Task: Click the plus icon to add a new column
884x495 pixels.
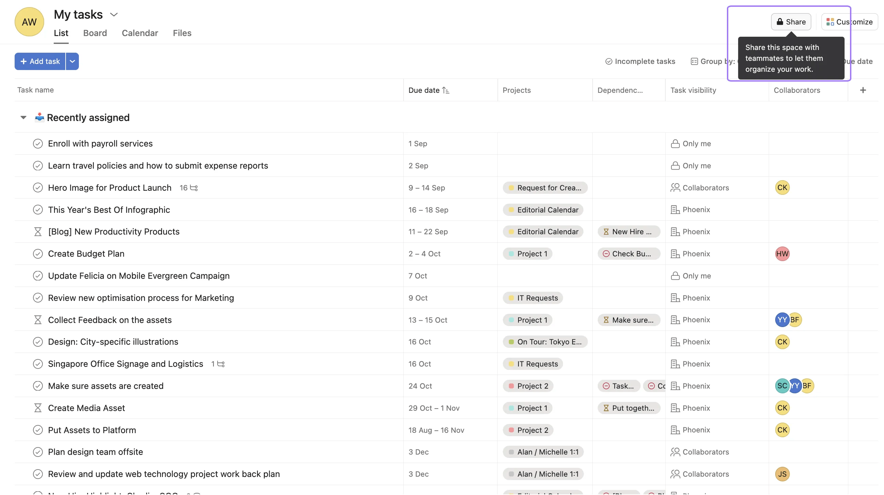Action: point(863,90)
